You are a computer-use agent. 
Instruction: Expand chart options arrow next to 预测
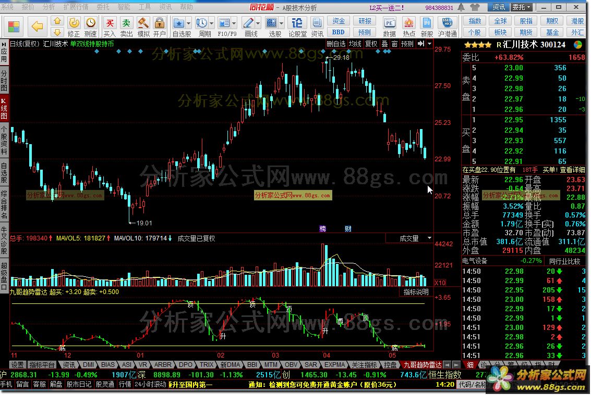(x=429, y=44)
